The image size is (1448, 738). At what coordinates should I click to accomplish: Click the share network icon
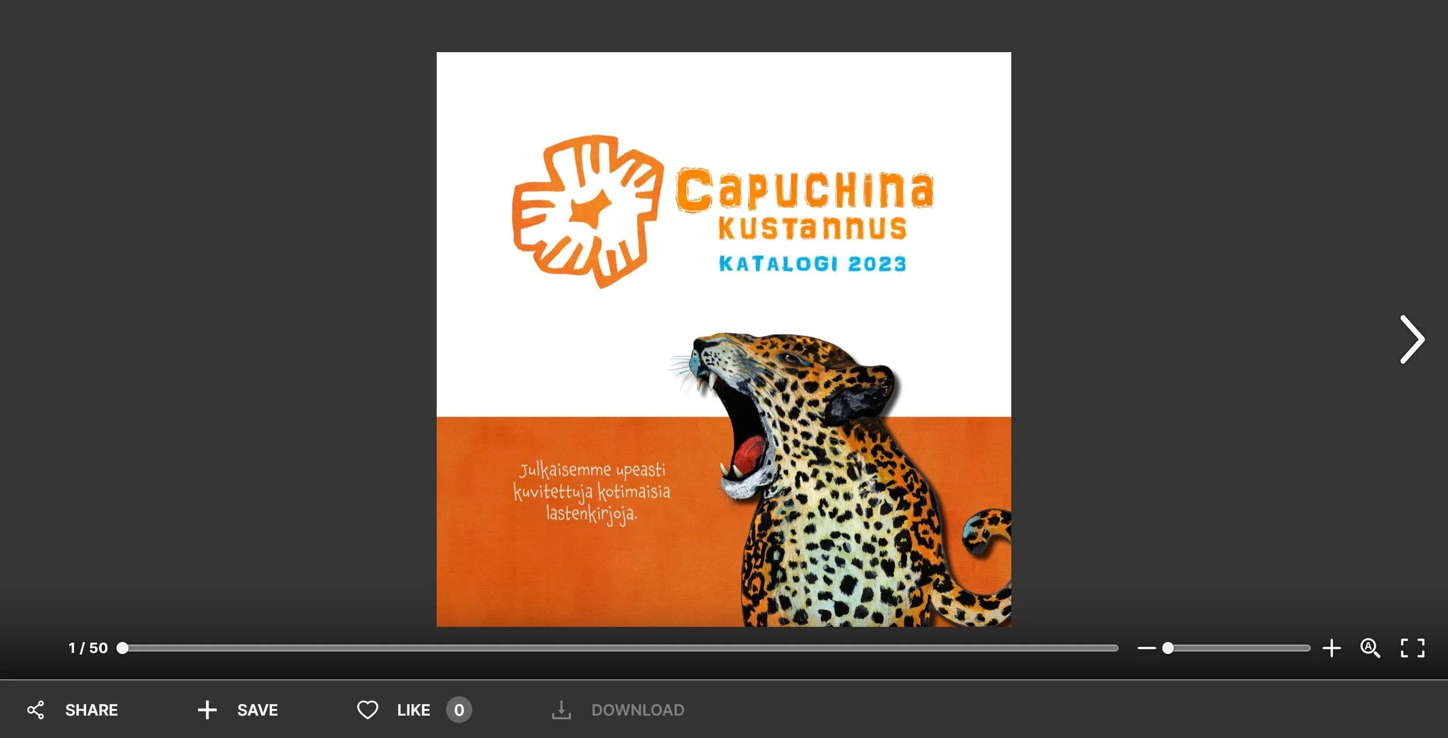coord(36,710)
